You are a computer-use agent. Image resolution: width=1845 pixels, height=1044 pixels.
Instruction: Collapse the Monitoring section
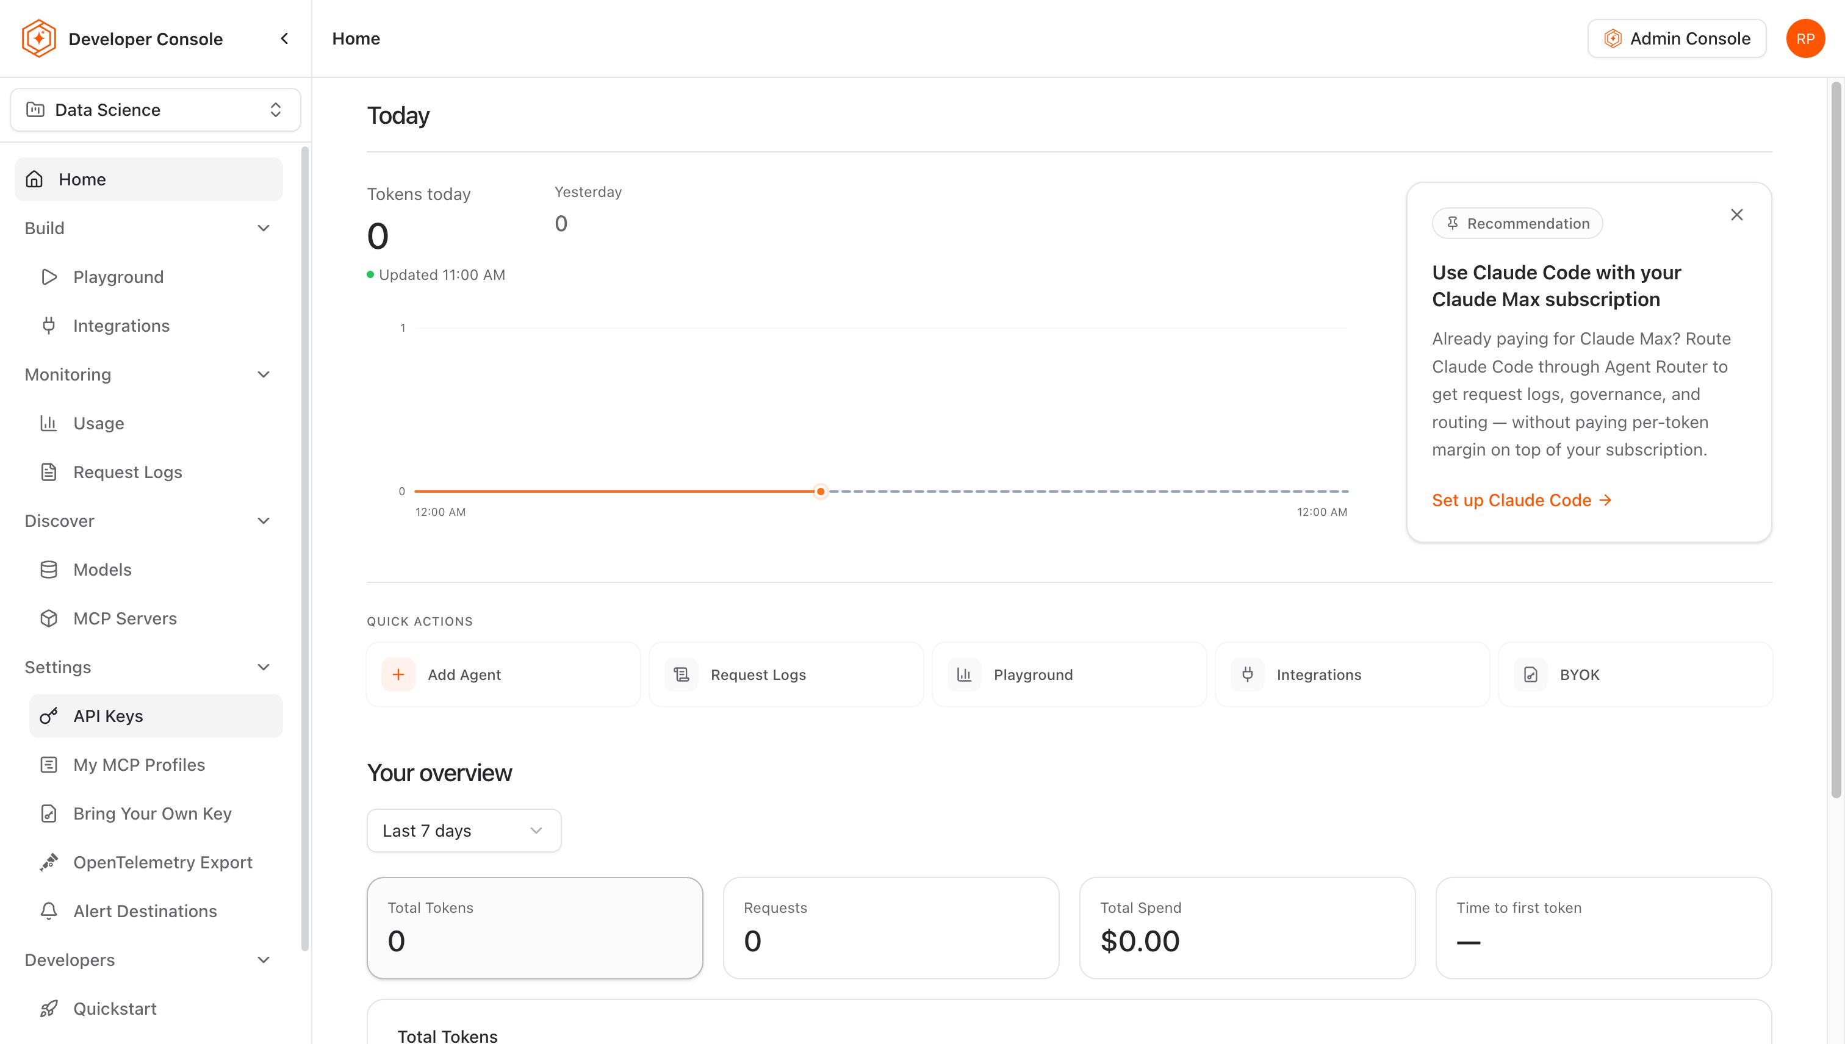tap(263, 374)
